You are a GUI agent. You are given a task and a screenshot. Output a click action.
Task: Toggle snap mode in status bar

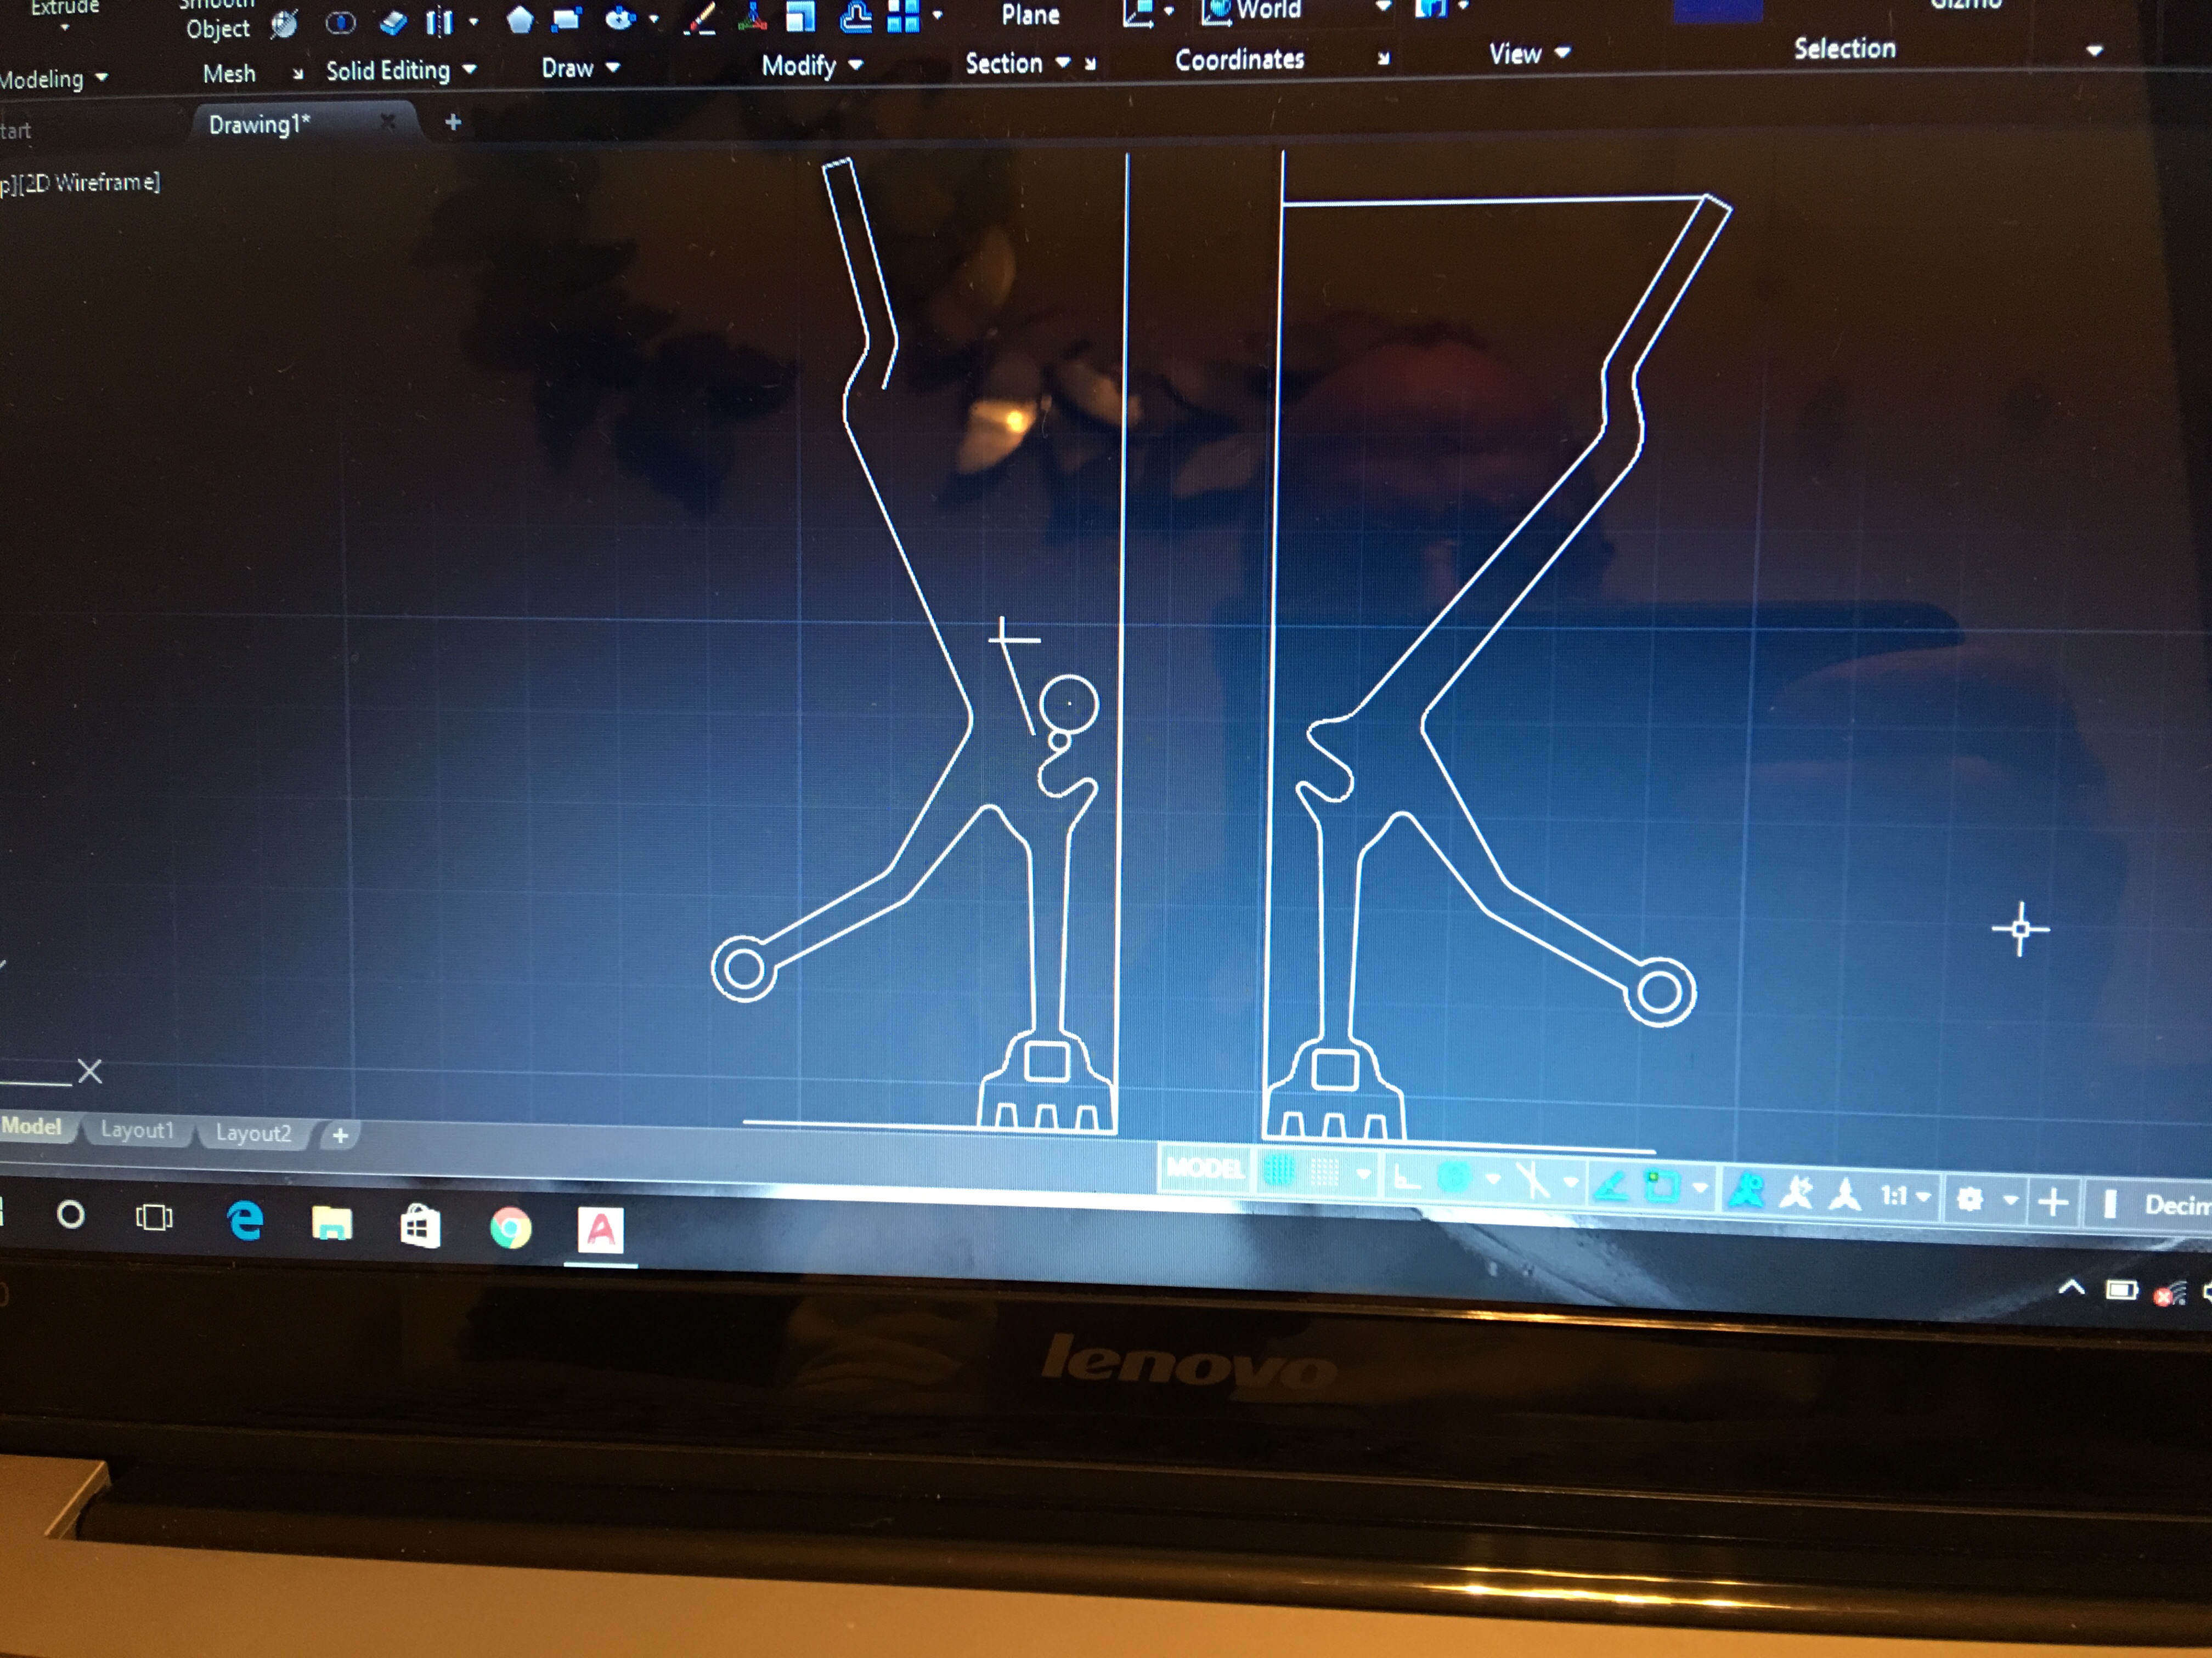[x=1324, y=1171]
